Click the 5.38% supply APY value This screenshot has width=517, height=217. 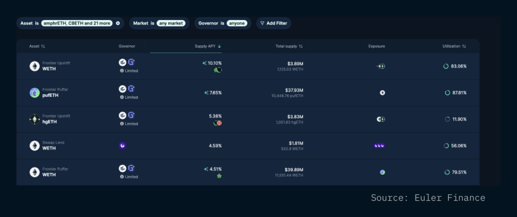click(215, 116)
